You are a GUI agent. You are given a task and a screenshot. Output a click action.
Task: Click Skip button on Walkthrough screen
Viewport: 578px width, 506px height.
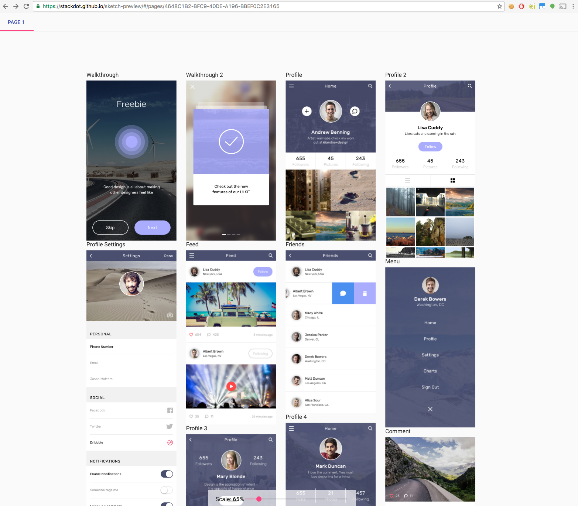tap(110, 228)
